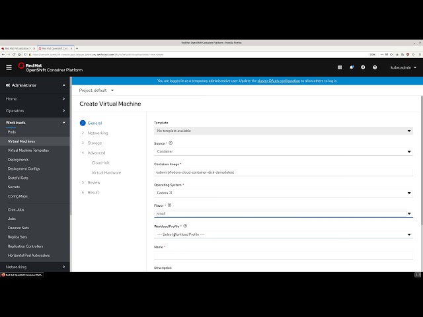
Task: Go to Pods in the sidebar
Action: (x=12, y=132)
